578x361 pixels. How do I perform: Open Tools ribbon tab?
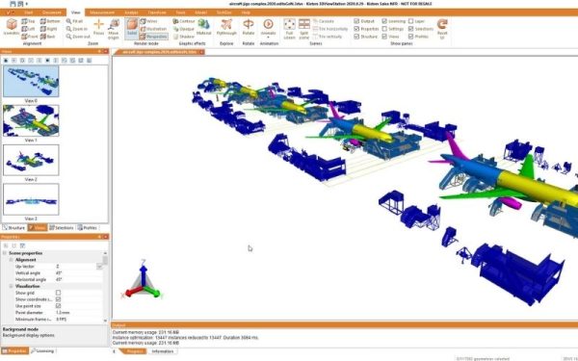pos(180,13)
